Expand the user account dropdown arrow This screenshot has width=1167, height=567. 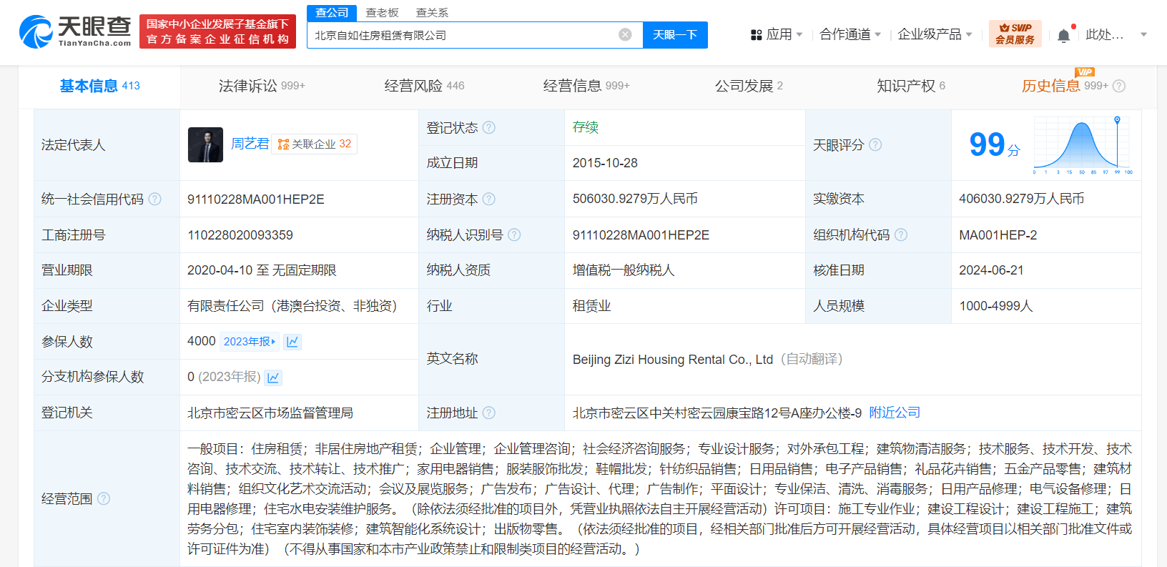[x=1143, y=34]
